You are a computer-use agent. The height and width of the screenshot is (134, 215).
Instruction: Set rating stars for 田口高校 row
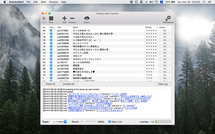coord(149,75)
